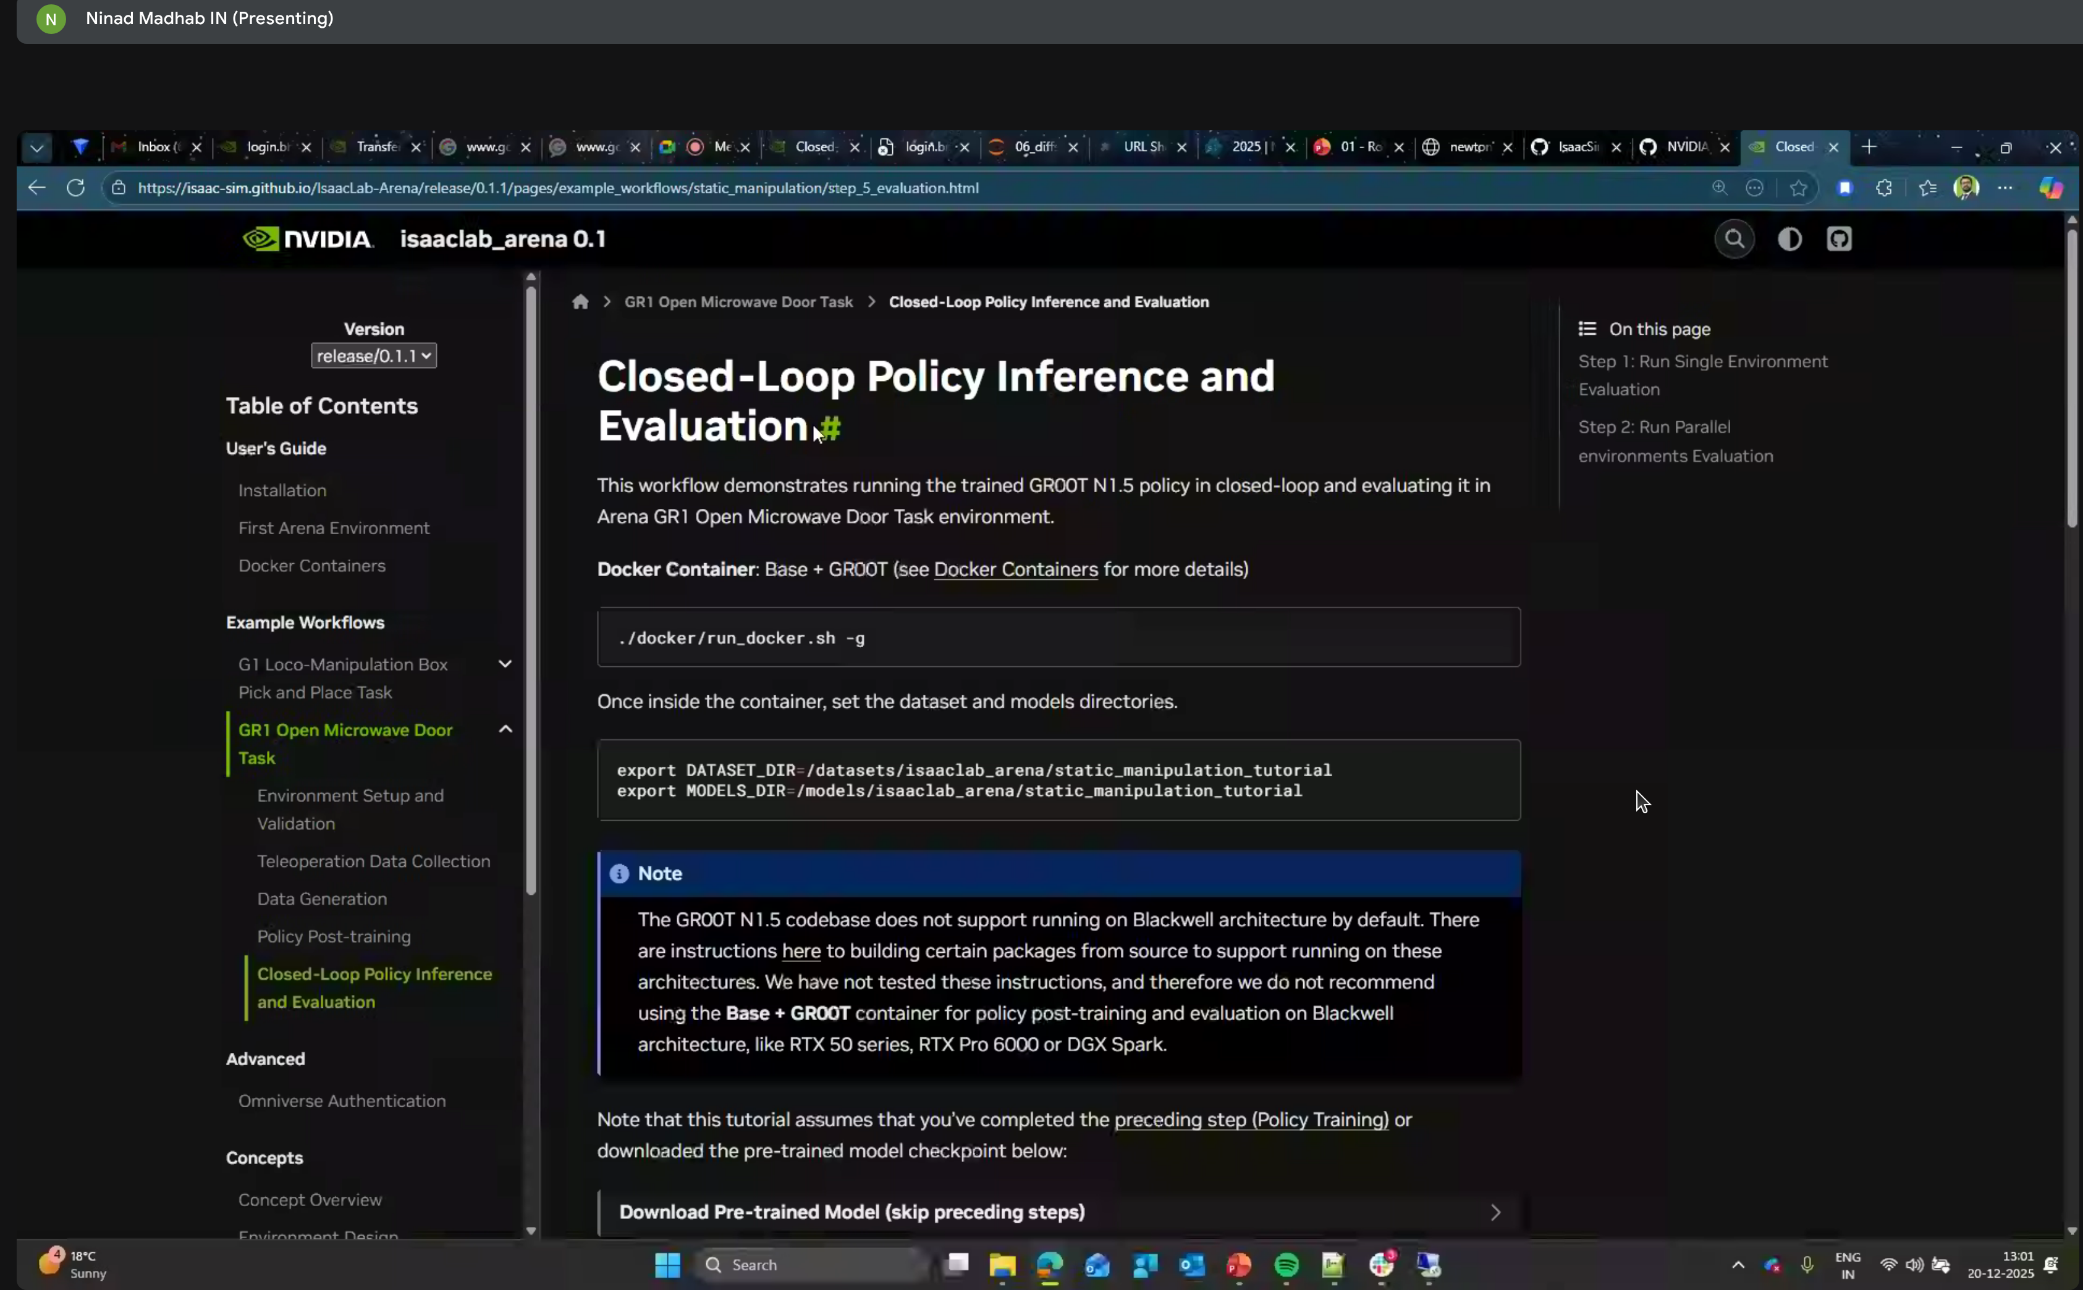Viewport: 2083px width, 1290px height.
Task: Add page to favorites star icon
Action: coord(1799,188)
